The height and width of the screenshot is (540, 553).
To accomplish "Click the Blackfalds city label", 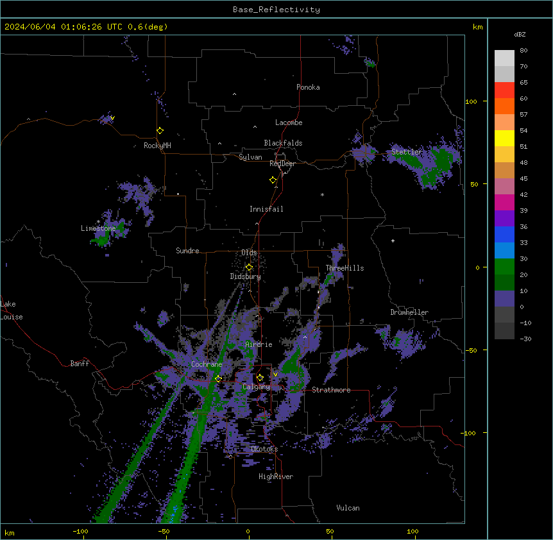I will coord(283,143).
